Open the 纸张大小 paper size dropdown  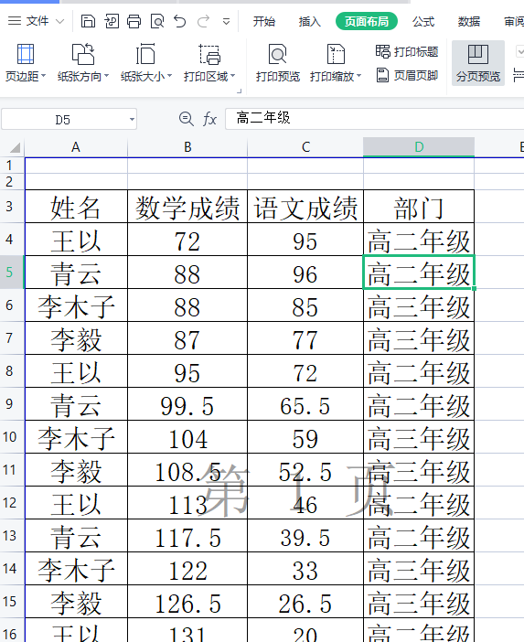pyautogui.click(x=146, y=62)
